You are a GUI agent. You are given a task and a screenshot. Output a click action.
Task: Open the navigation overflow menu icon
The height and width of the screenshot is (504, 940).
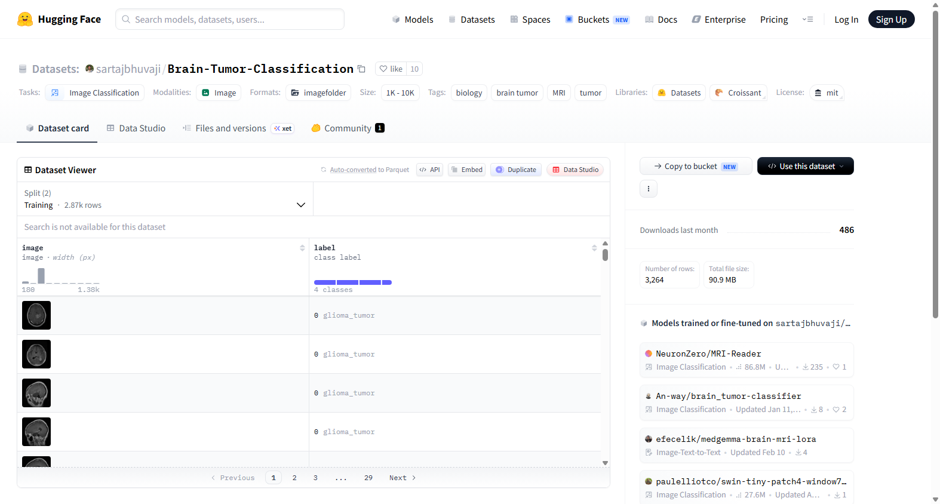[x=808, y=19]
